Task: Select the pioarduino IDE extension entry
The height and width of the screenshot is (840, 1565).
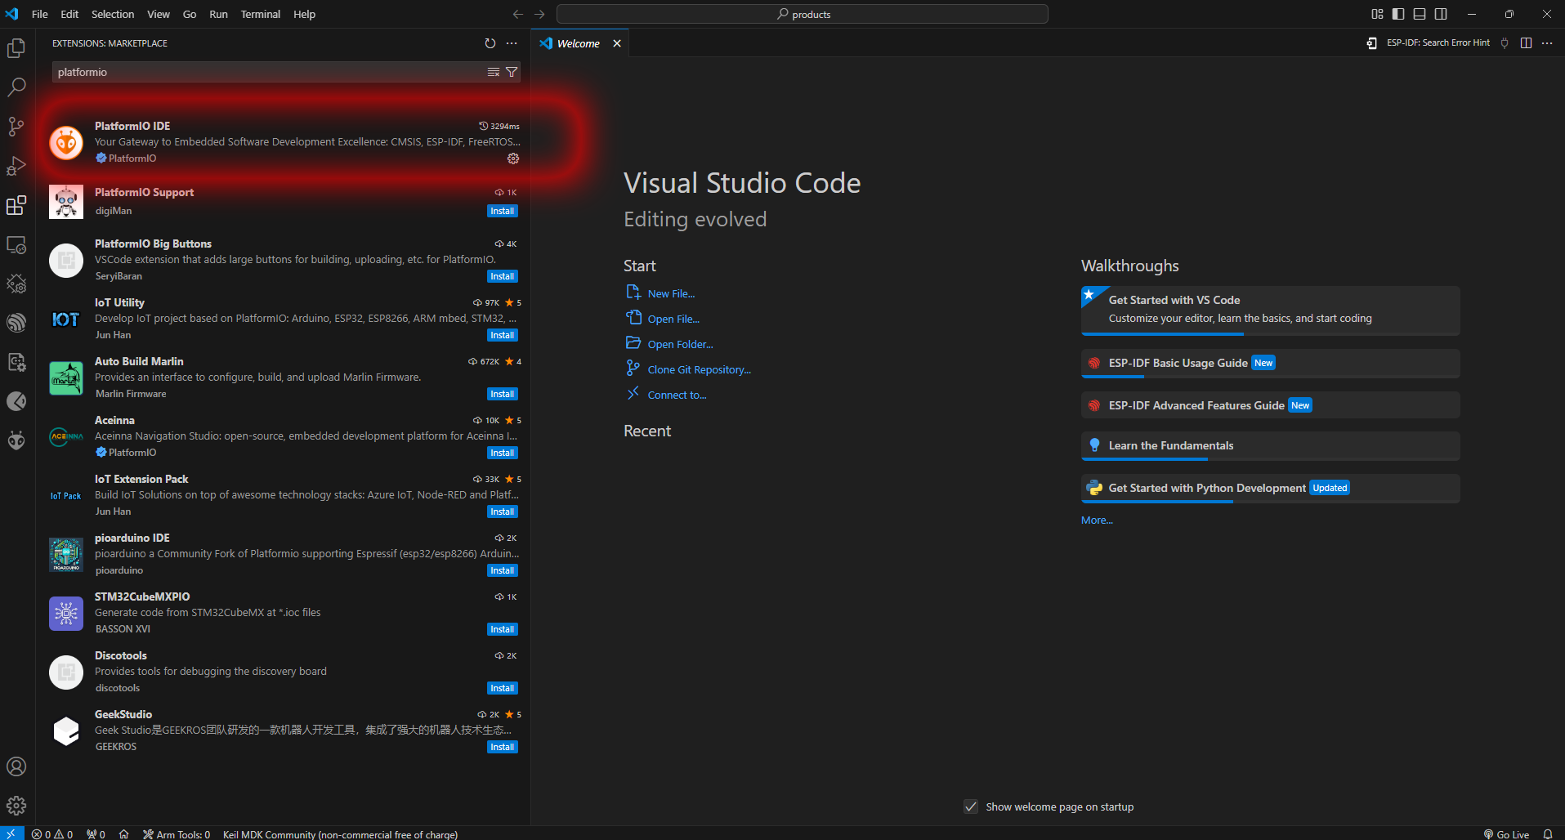Action: pyautogui.click(x=283, y=554)
